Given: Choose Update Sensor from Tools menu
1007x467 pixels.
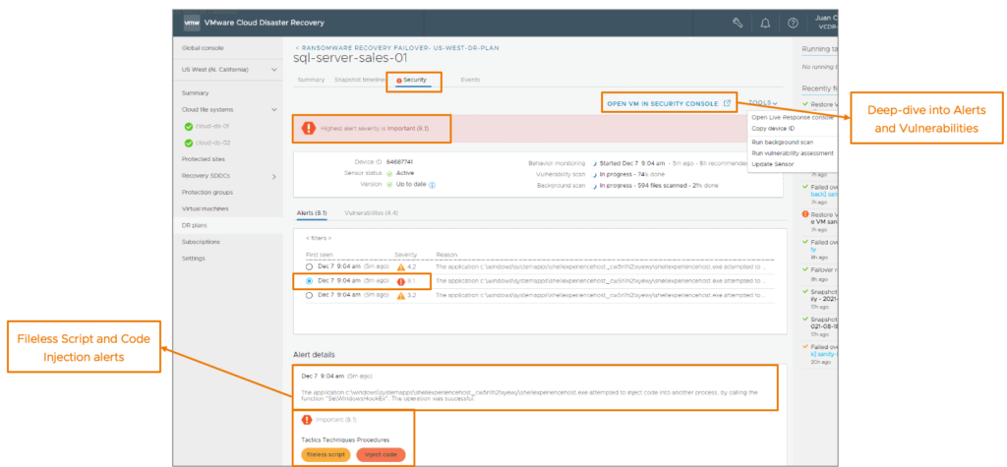Looking at the screenshot, I should (x=773, y=164).
